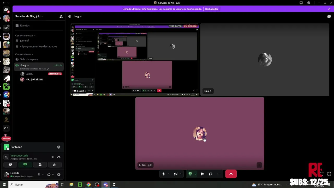The image size is (334, 188).
Task: Show hidden system tray icons chevron
Action: coord(288,185)
